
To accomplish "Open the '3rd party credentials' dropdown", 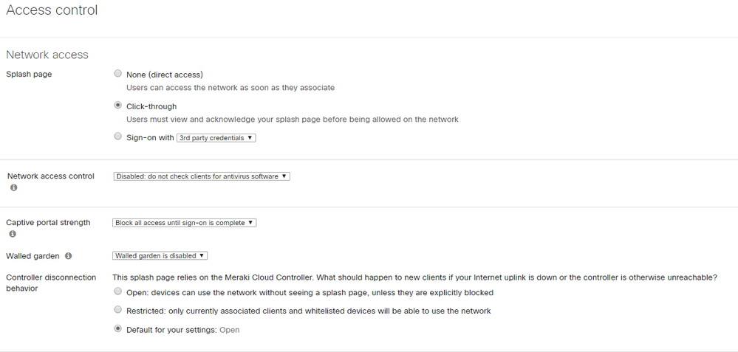I will pyautogui.click(x=216, y=138).
